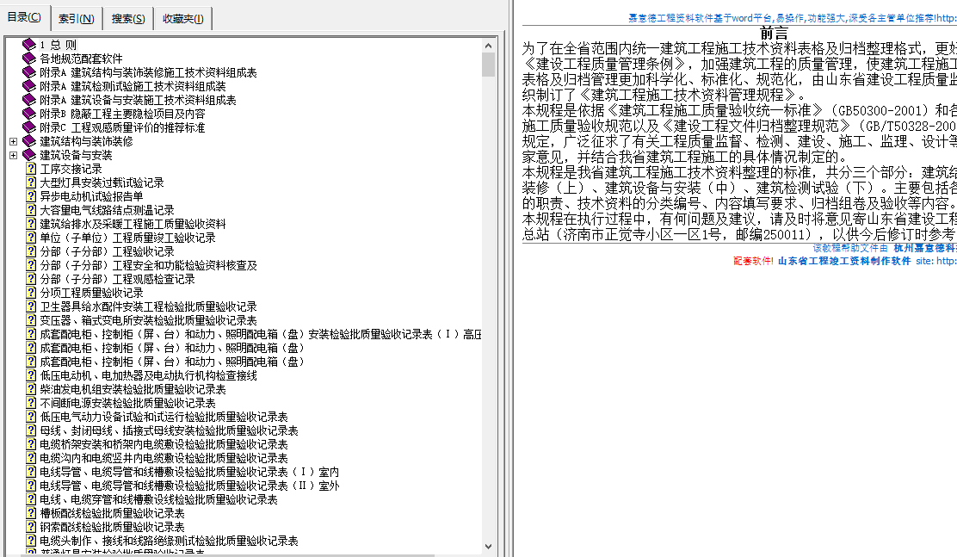This screenshot has width=957, height=557.
Task: Click the page icon for 不间断电源安装检验批质量验收记录表
Action: pos(31,403)
